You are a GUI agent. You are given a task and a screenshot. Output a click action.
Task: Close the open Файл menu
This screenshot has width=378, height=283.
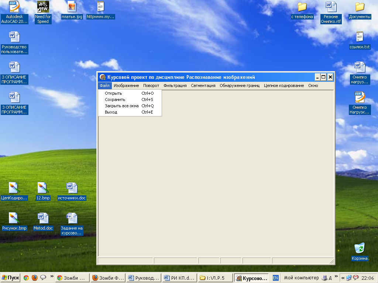pyautogui.click(x=104, y=85)
